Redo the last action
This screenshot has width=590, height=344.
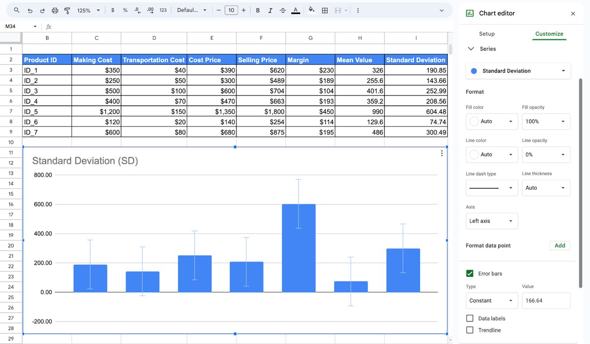(x=42, y=10)
